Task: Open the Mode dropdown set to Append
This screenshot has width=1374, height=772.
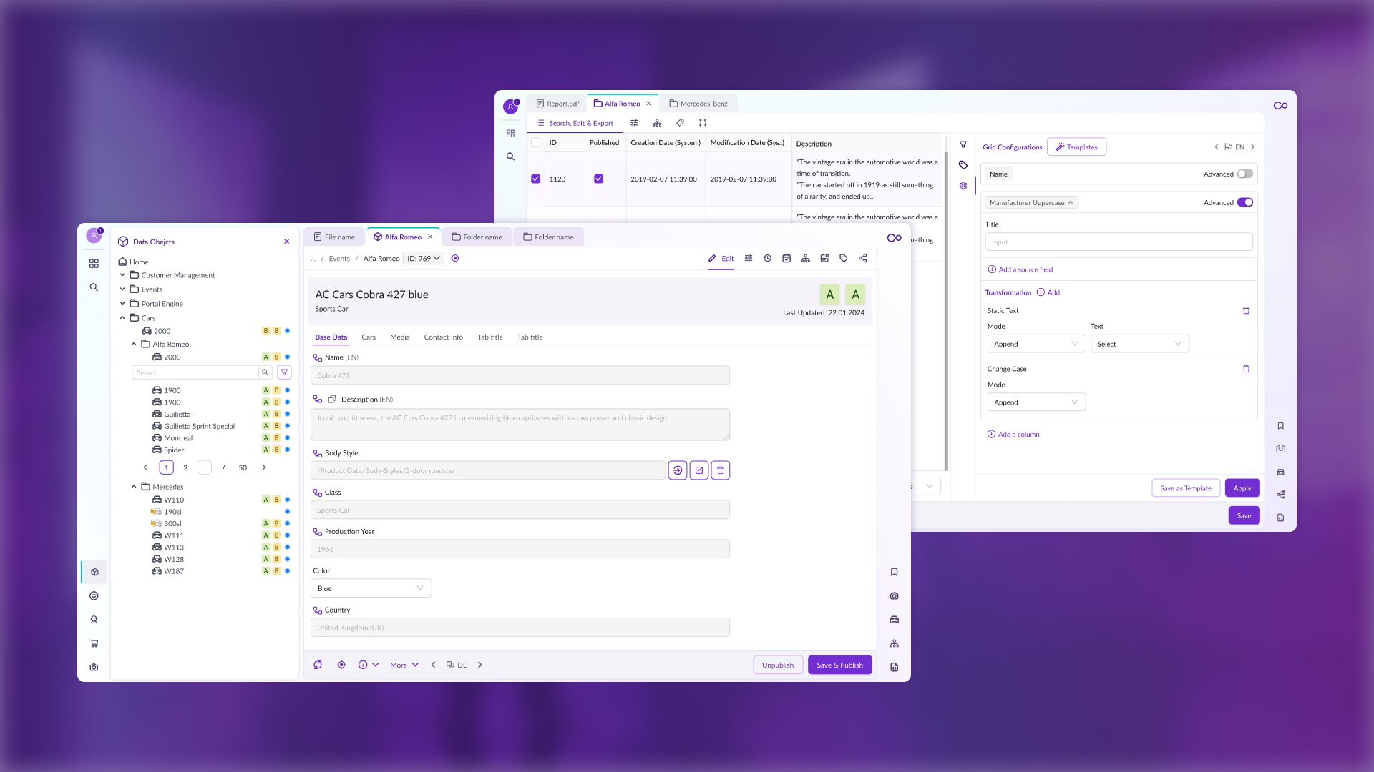Action: point(1036,344)
